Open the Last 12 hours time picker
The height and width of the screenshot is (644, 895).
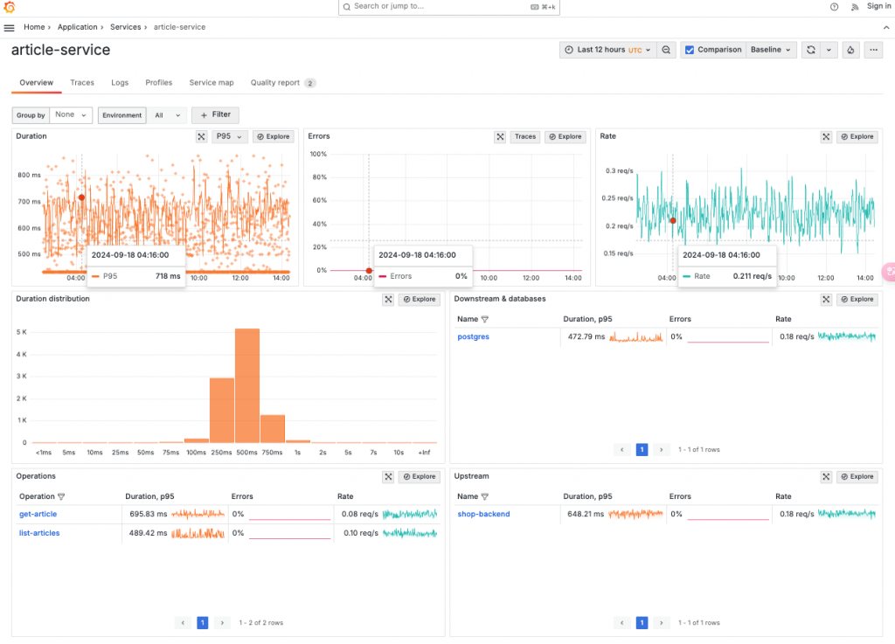[608, 50]
